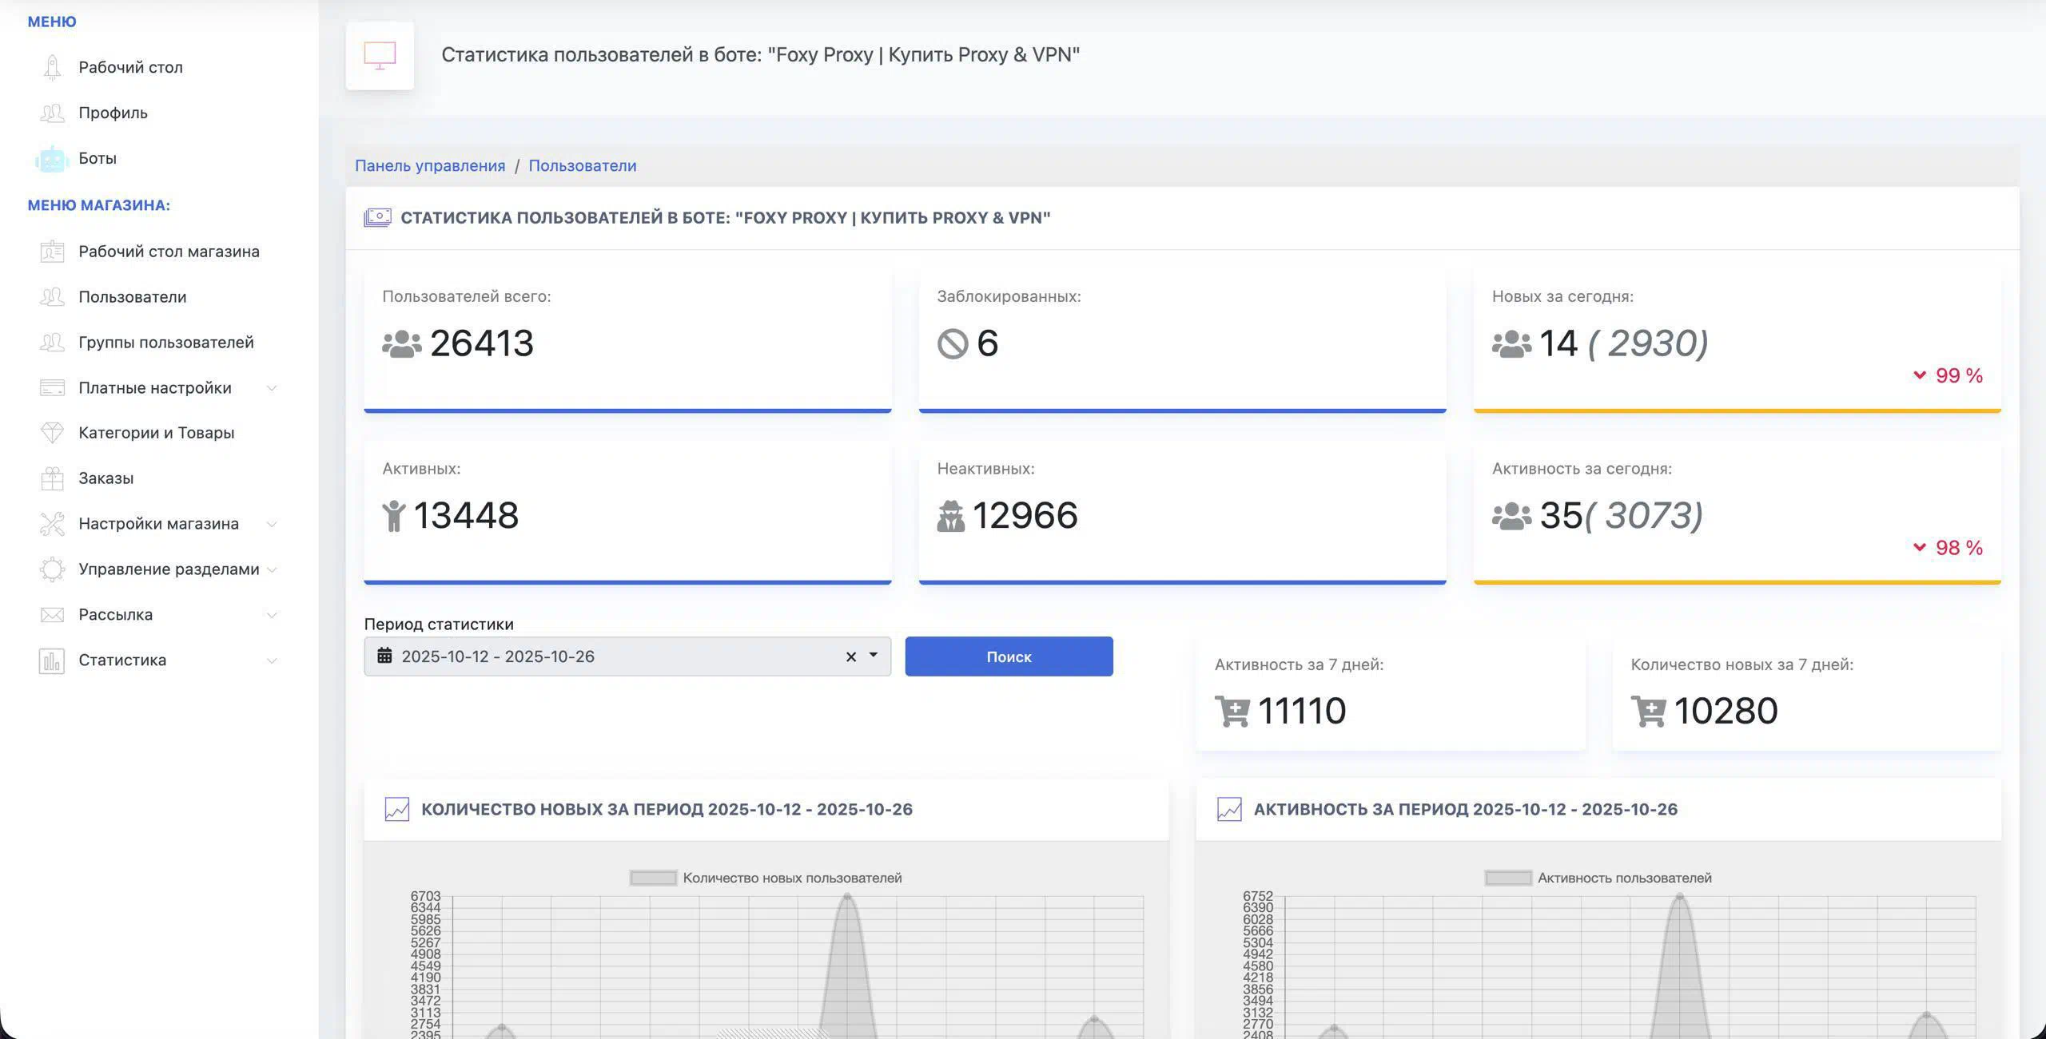The height and width of the screenshot is (1039, 2046).
Task: Click the bar chart icon for Статистика
Action: pos(52,660)
